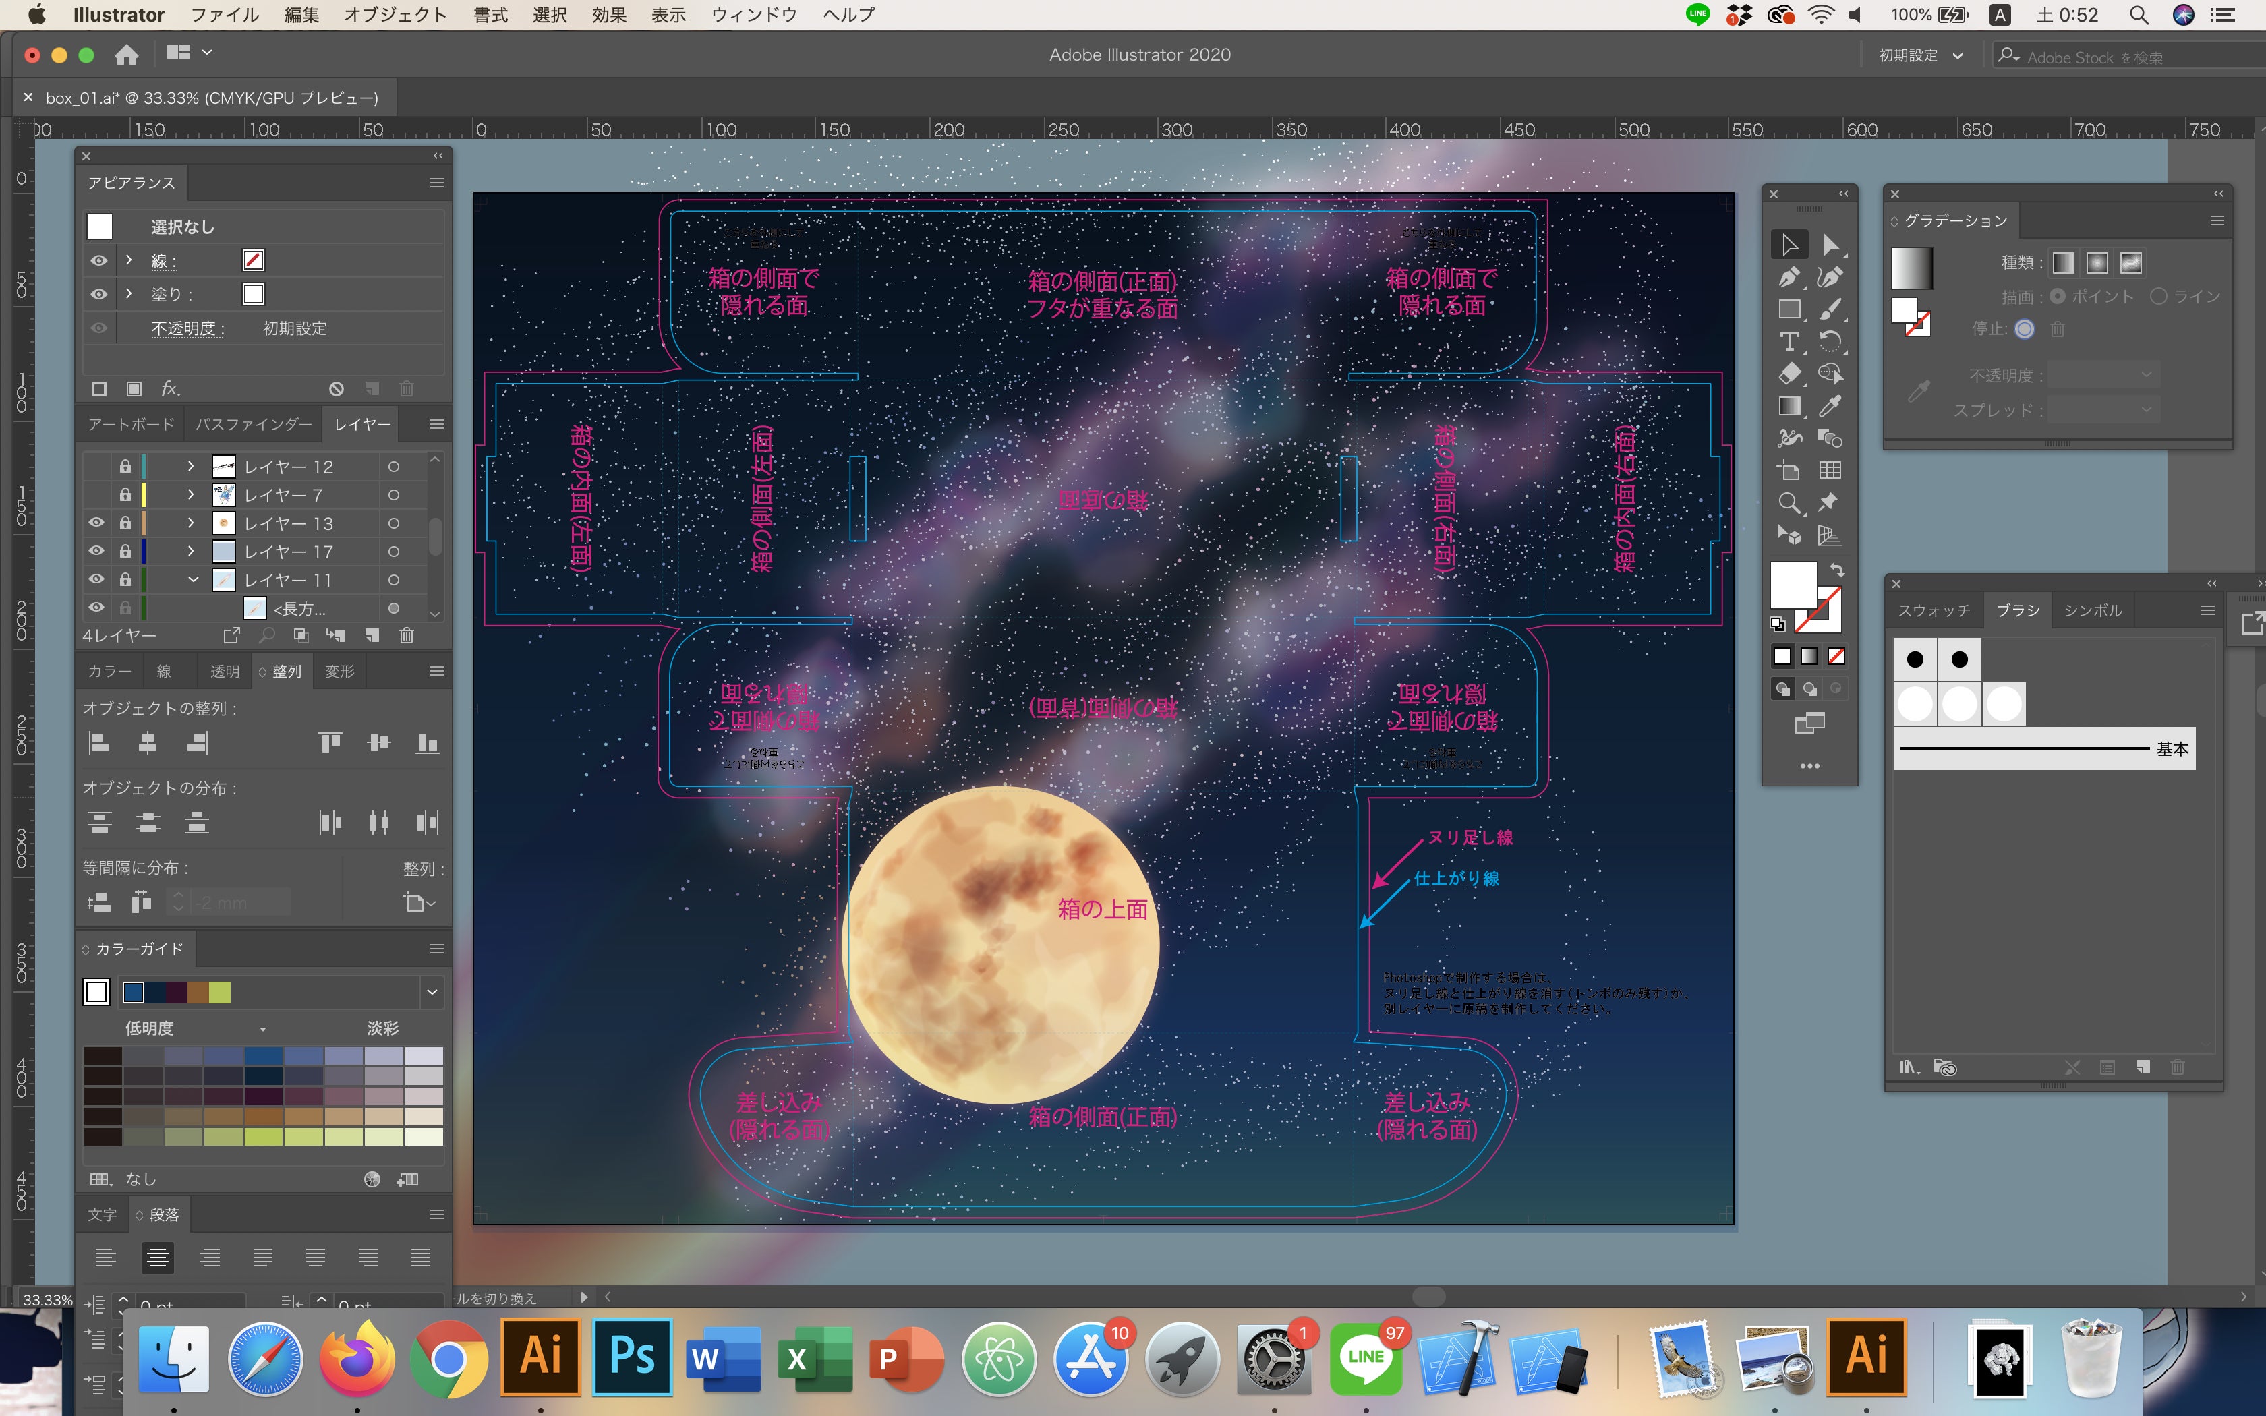
Task: Select the Type tool
Action: click(x=1789, y=342)
